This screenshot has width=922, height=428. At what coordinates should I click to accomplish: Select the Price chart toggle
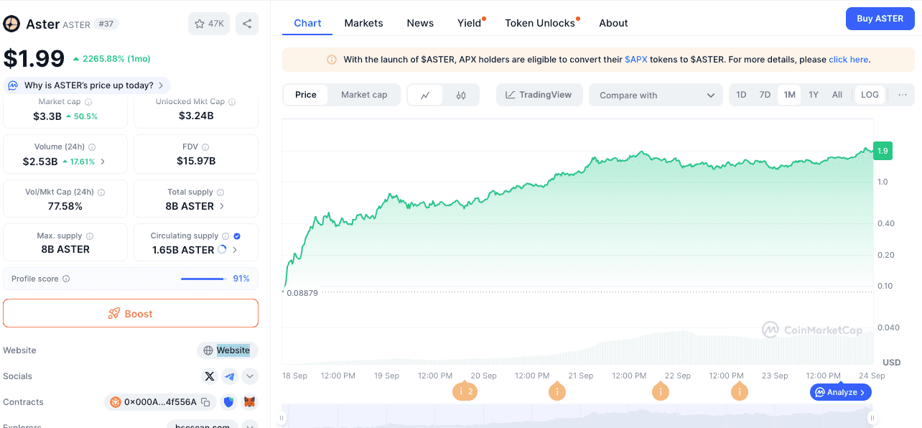point(306,95)
